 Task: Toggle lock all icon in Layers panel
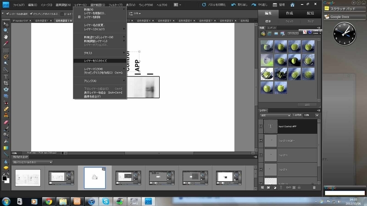click(299, 188)
